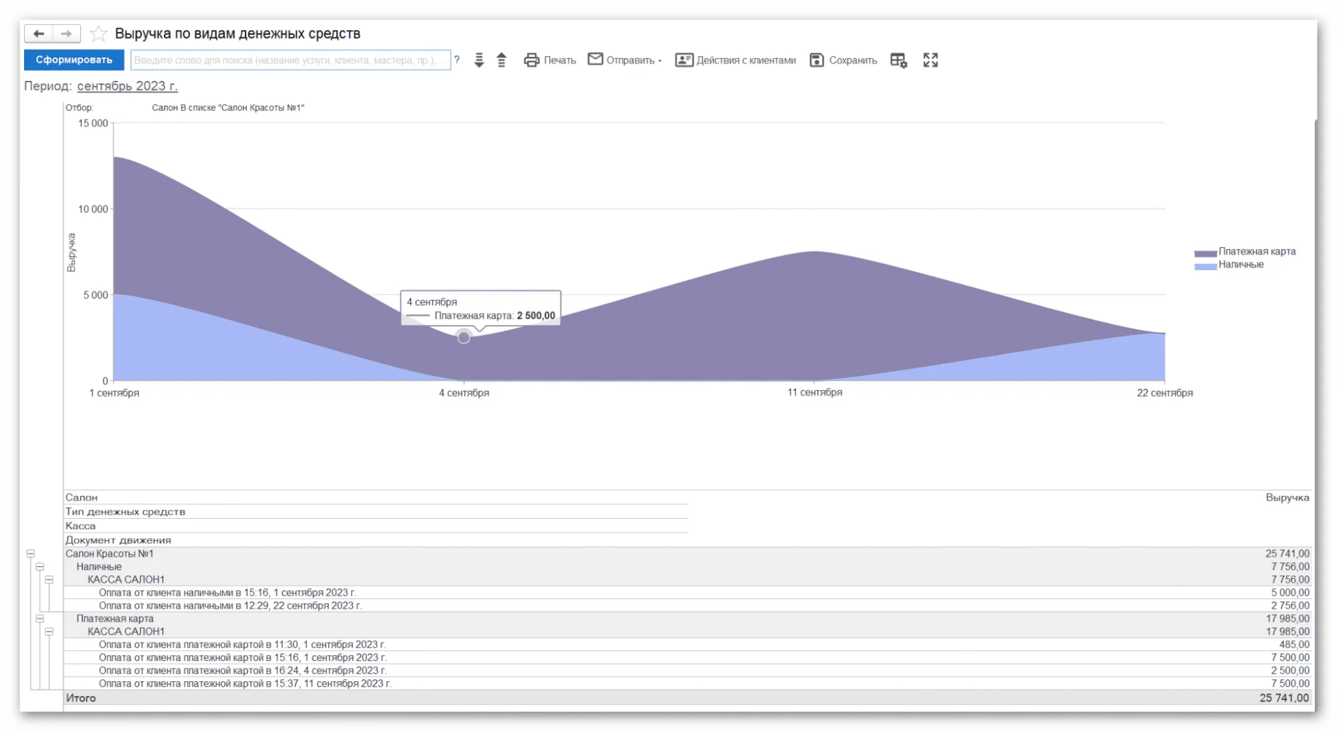Screen dimensions: 1337x732
Task: Click the 485,00 revenue cell
Action: click(1294, 644)
